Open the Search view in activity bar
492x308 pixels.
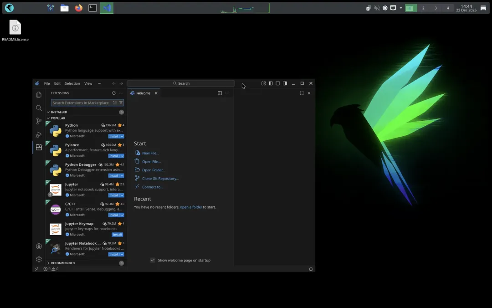[39, 108]
